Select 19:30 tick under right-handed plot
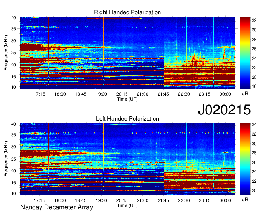Image resolution: width=261 pixels, height=212 pixels. (x=101, y=94)
